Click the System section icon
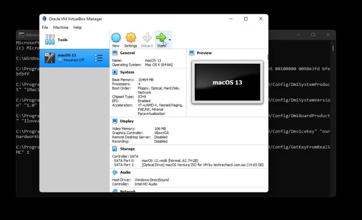The width and height of the screenshot is (362, 220). [115, 72]
